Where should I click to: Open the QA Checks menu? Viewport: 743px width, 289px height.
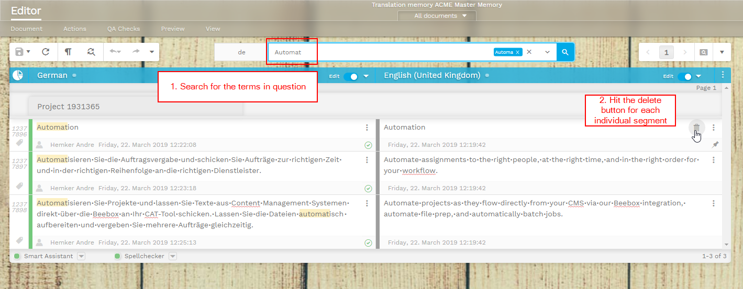click(124, 29)
